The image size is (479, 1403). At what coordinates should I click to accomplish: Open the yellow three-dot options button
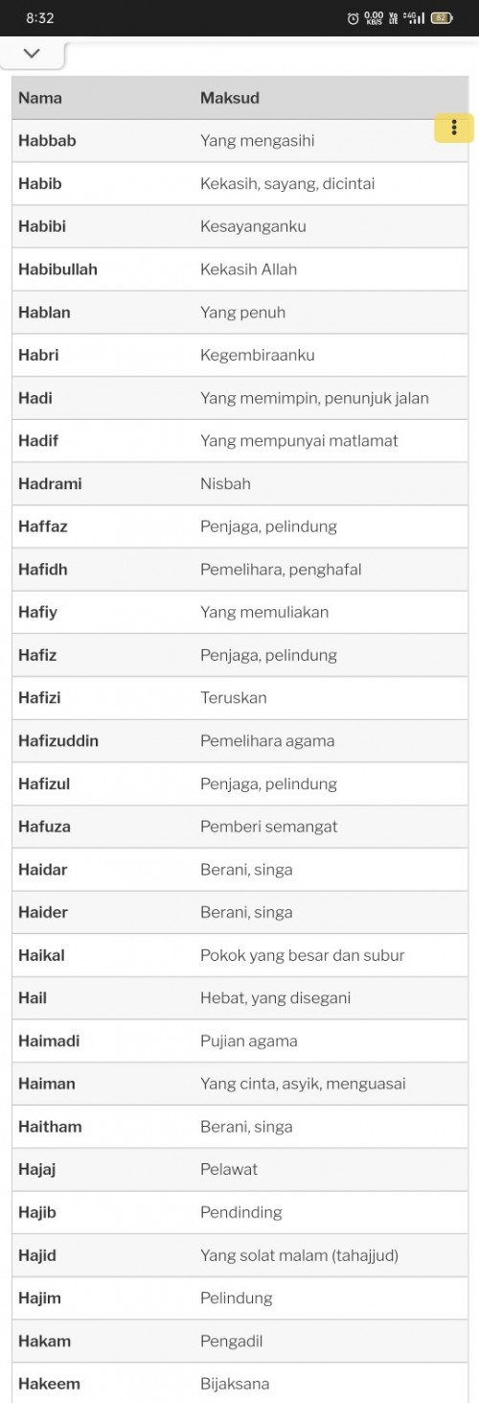[x=453, y=128]
